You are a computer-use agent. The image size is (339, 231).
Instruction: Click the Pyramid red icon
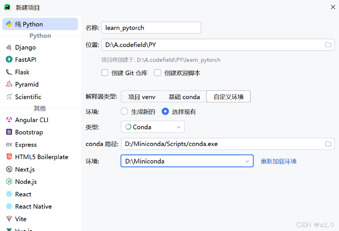9,84
